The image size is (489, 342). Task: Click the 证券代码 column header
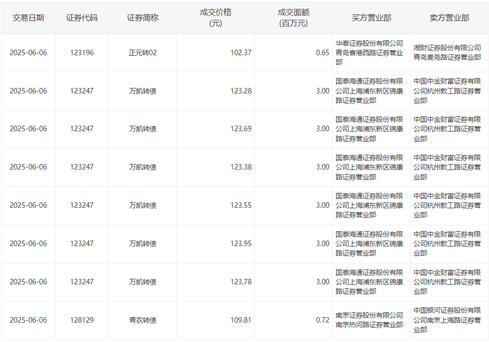tap(82, 18)
